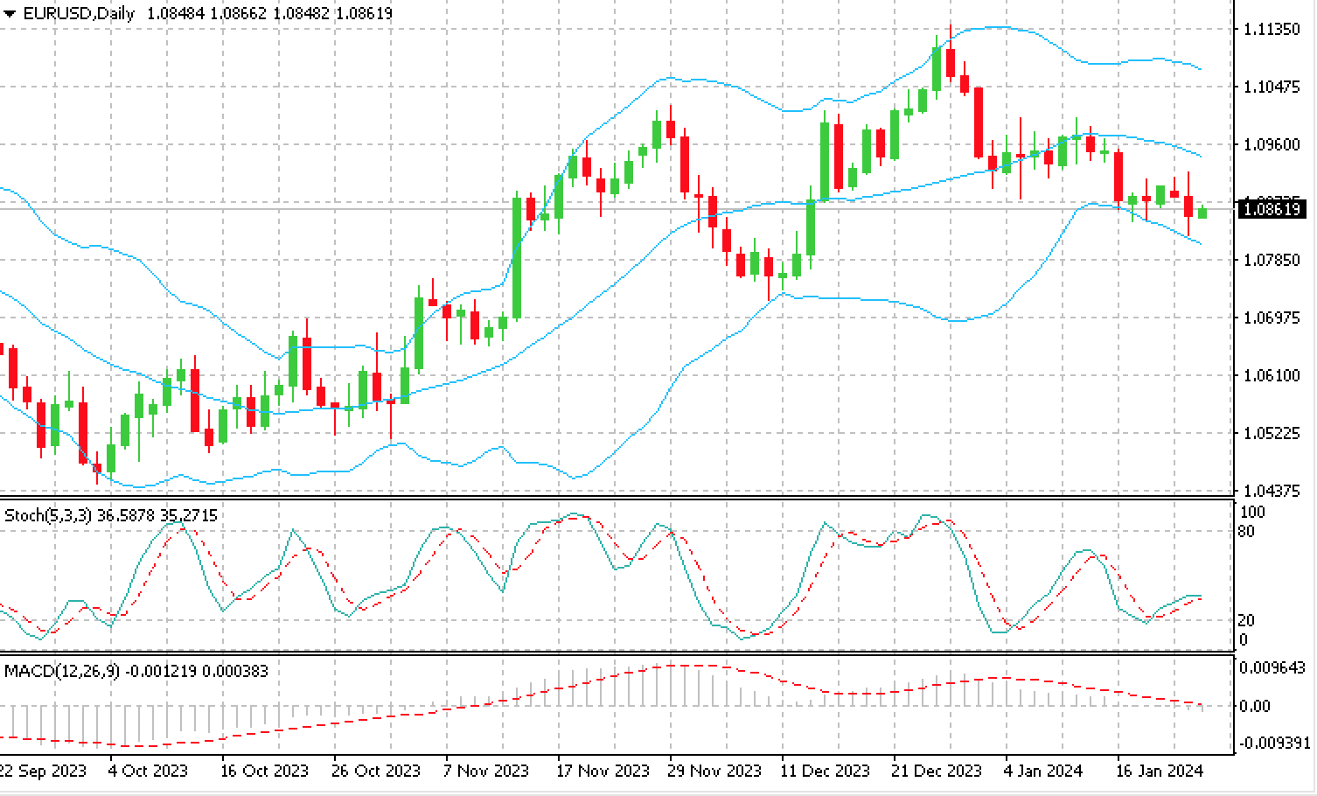This screenshot has height=796, width=1317.
Task: Click the 1.07850 price scale label
Action: coord(1271,260)
